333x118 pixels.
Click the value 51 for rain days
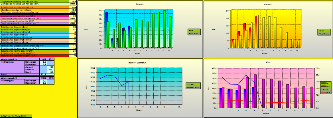73,29
